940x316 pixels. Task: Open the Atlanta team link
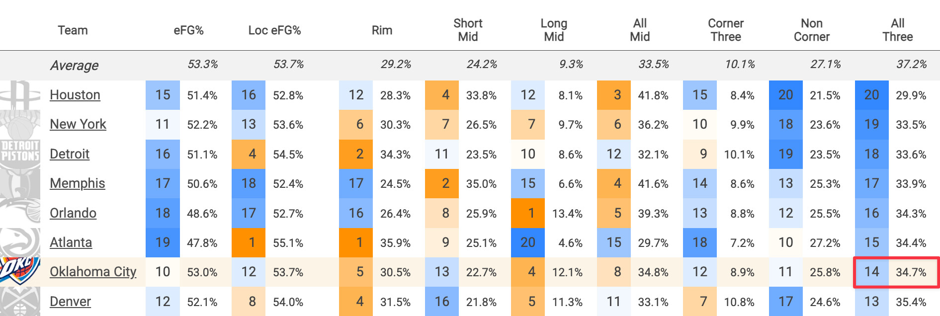click(71, 242)
